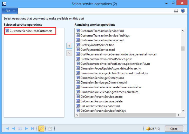
Task: Click the grid view icon in bottom toolbar
Action: pyautogui.click(x=20, y=128)
